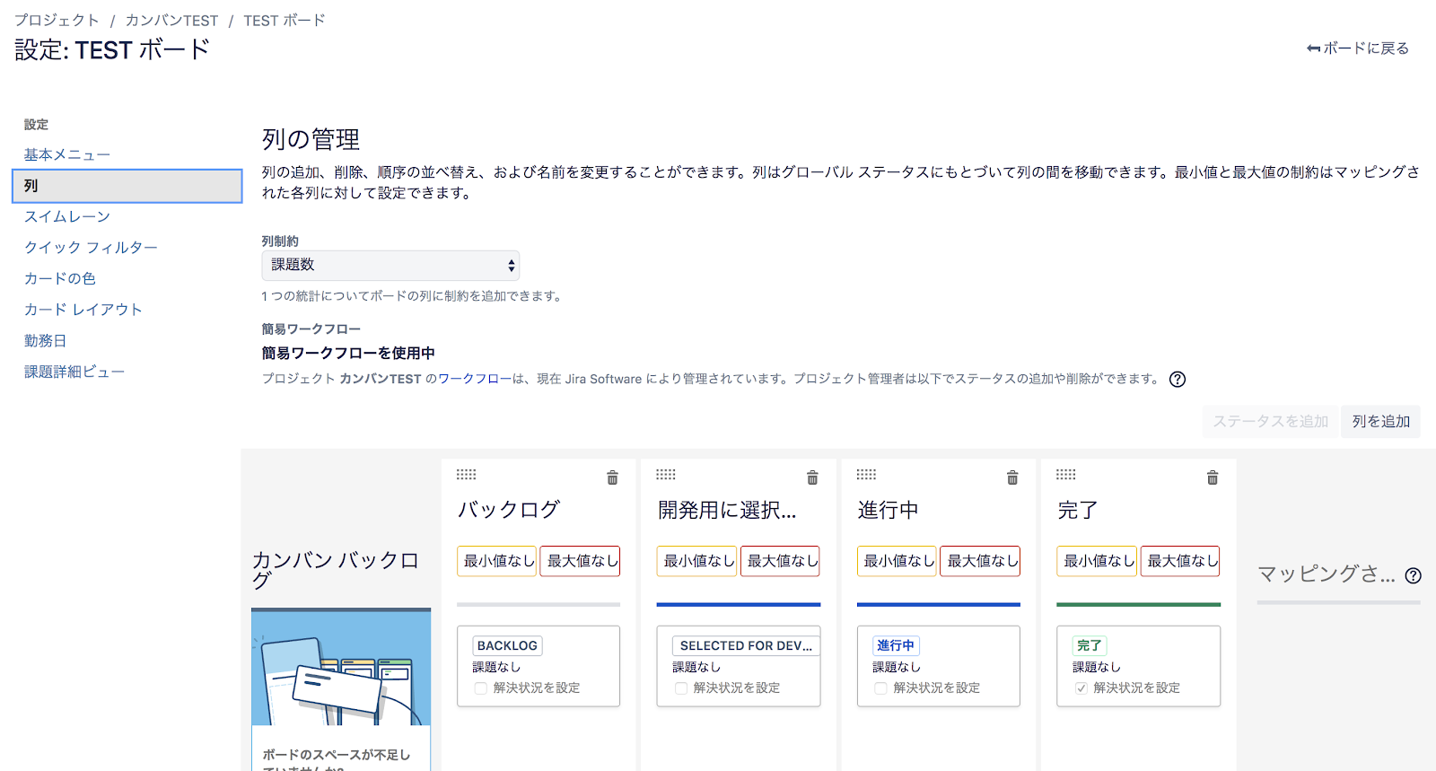Toggle 解決状況を設定 checkbox for 進行中 status
Image resolution: width=1436 pixels, height=771 pixels.
point(880,688)
